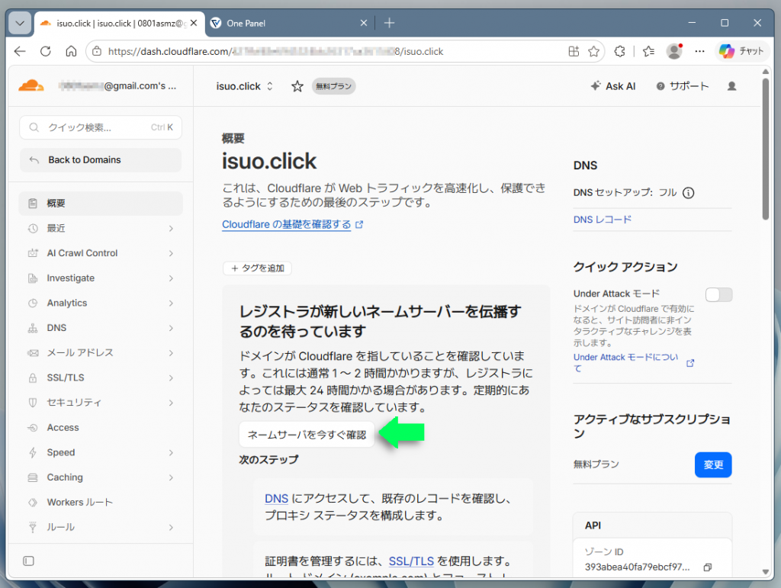Image resolution: width=781 pixels, height=588 pixels.
Task: Click the scrollbar down arrow
Action: pyautogui.click(x=766, y=572)
